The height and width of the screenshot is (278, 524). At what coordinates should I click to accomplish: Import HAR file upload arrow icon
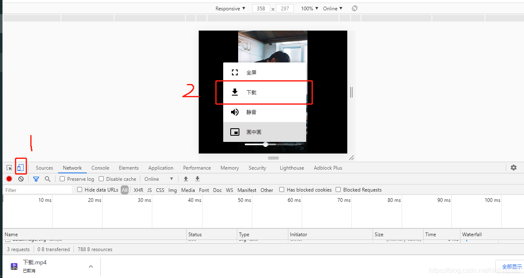(186, 179)
